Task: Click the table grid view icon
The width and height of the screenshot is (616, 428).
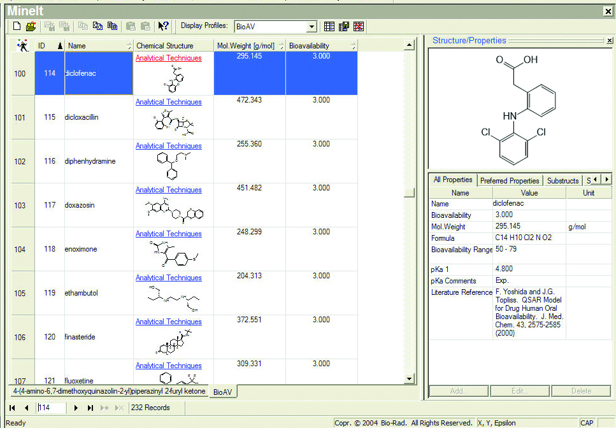Action: pos(329,26)
